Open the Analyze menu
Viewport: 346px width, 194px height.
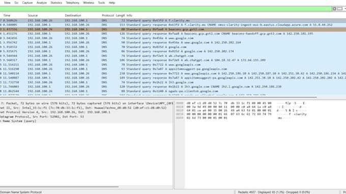[42, 3]
